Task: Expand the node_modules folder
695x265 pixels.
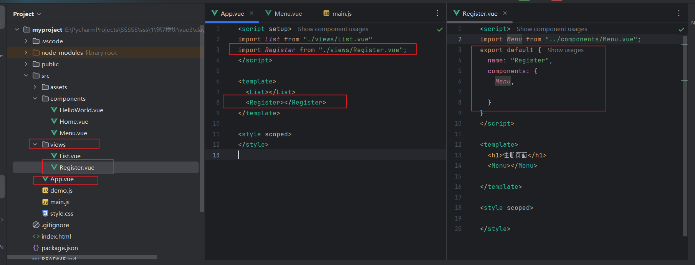Action: (x=26, y=52)
